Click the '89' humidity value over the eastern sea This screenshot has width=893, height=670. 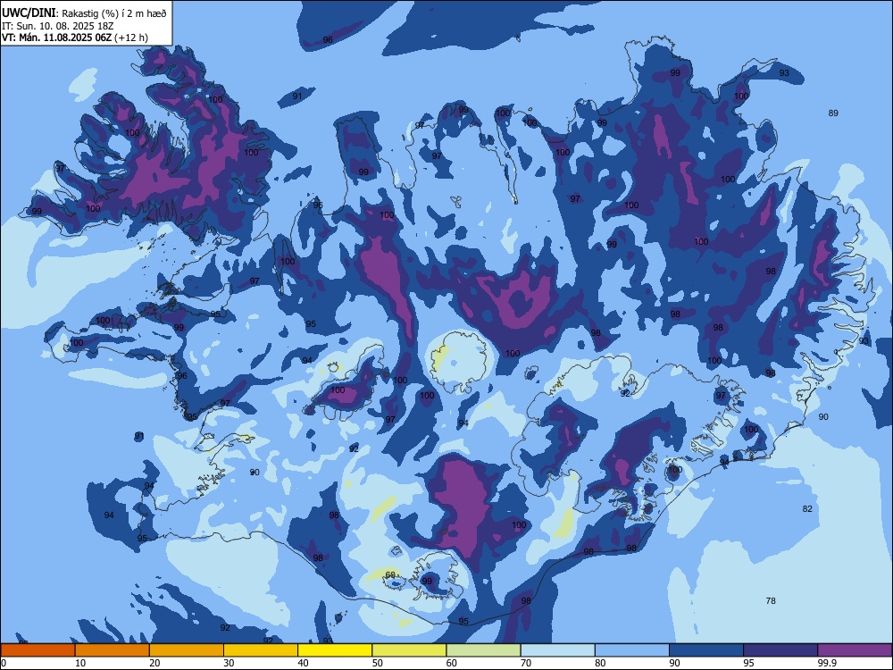tap(833, 113)
